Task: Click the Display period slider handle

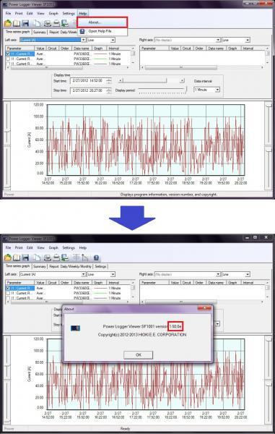Action: (x=186, y=90)
